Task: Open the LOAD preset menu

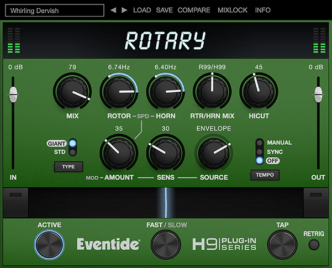Action: pyautogui.click(x=142, y=10)
